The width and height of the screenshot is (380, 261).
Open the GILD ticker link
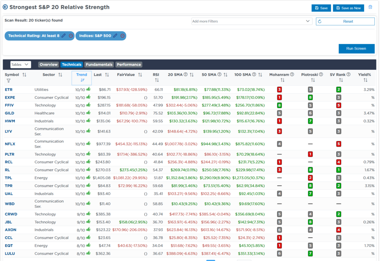[9, 113]
